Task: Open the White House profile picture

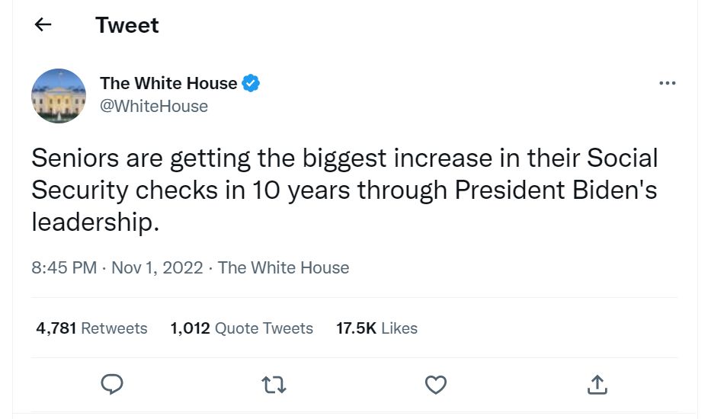Action: [x=59, y=95]
